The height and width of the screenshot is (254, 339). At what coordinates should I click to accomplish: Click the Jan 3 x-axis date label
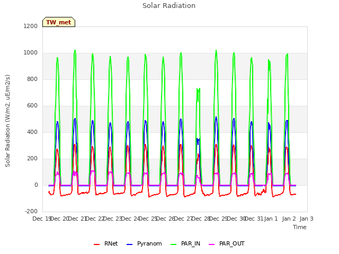(x=306, y=219)
